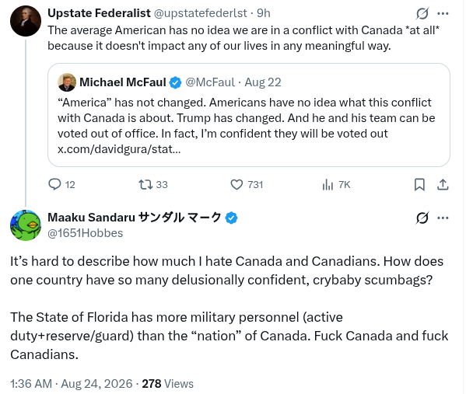The width and height of the screenshot is (466, 394).
Task: Repost the Upstate Federalist tweet
Action: [x=146, y=184]
